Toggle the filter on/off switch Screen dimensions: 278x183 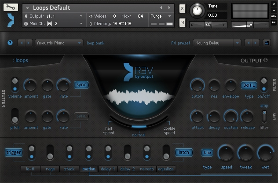point(264,85)
